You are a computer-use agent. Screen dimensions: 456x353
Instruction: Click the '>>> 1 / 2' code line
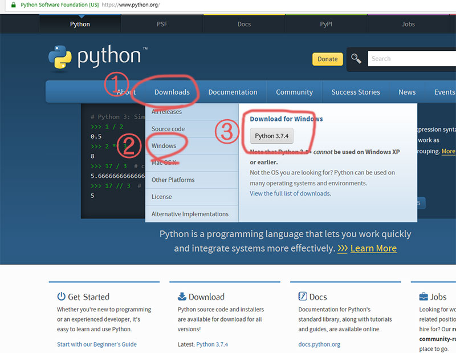[x=107, y=127]
